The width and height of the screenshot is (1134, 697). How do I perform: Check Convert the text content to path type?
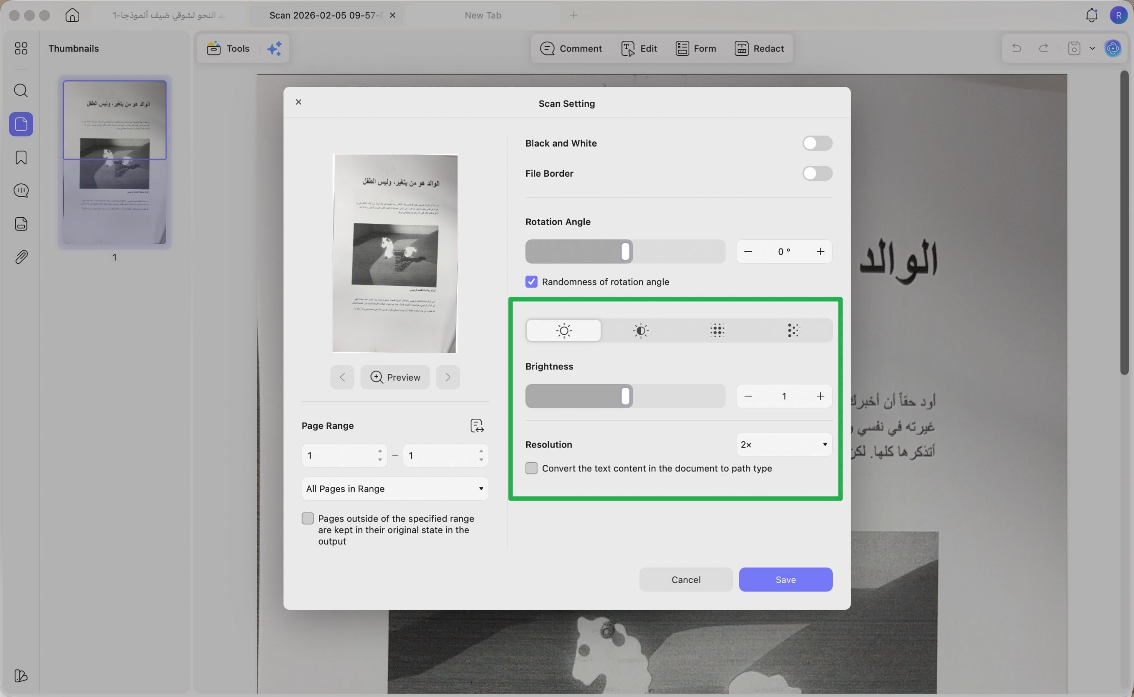pos(531,468)
